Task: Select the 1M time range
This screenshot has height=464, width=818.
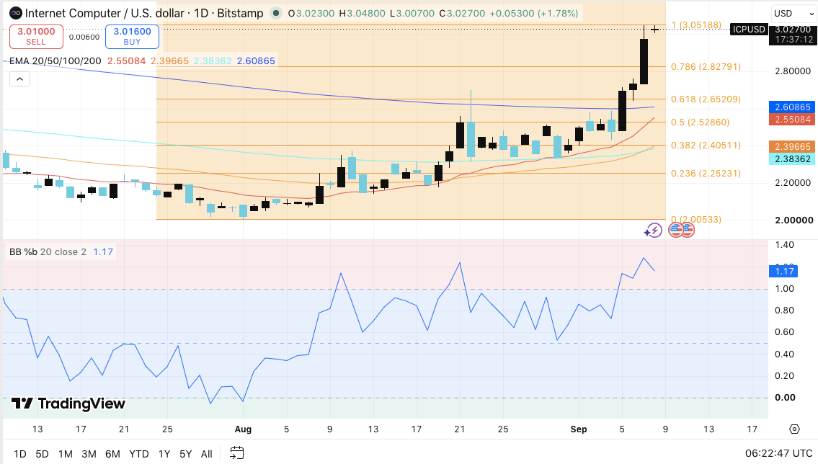Action: pos(65,454)
